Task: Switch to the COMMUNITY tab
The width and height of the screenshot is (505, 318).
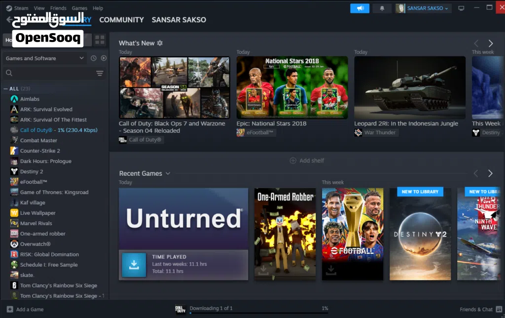Action: point(121,20)
